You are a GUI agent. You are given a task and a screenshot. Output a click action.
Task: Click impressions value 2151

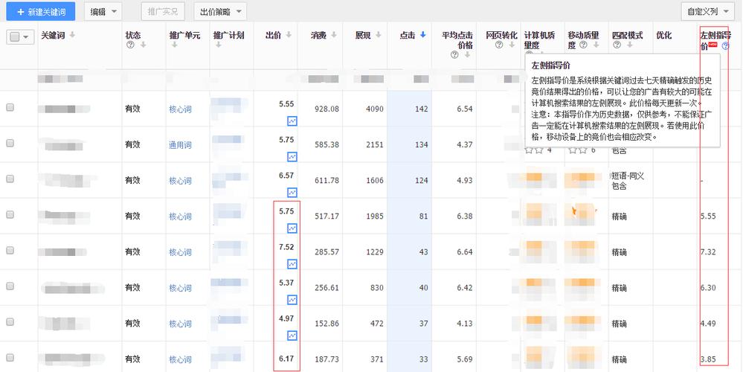coord(374,144)
